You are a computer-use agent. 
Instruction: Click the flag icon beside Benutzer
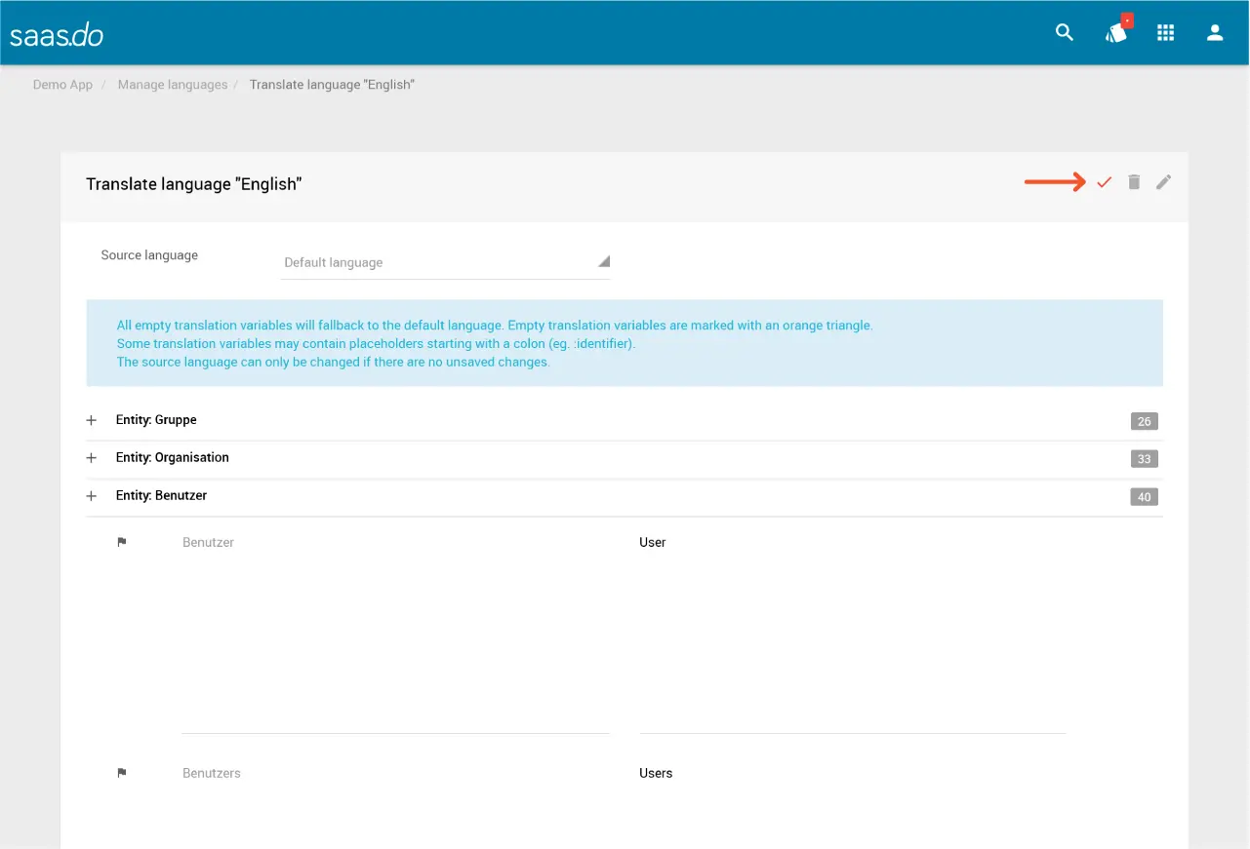[122, 543]
